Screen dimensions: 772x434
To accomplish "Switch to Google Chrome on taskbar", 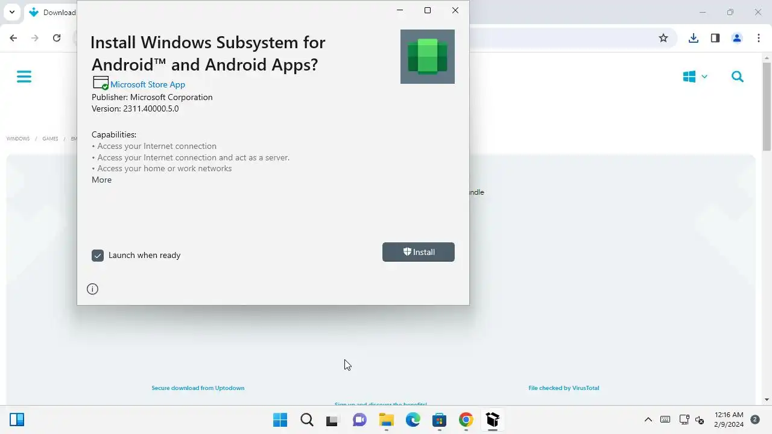I will click(466, 420).
